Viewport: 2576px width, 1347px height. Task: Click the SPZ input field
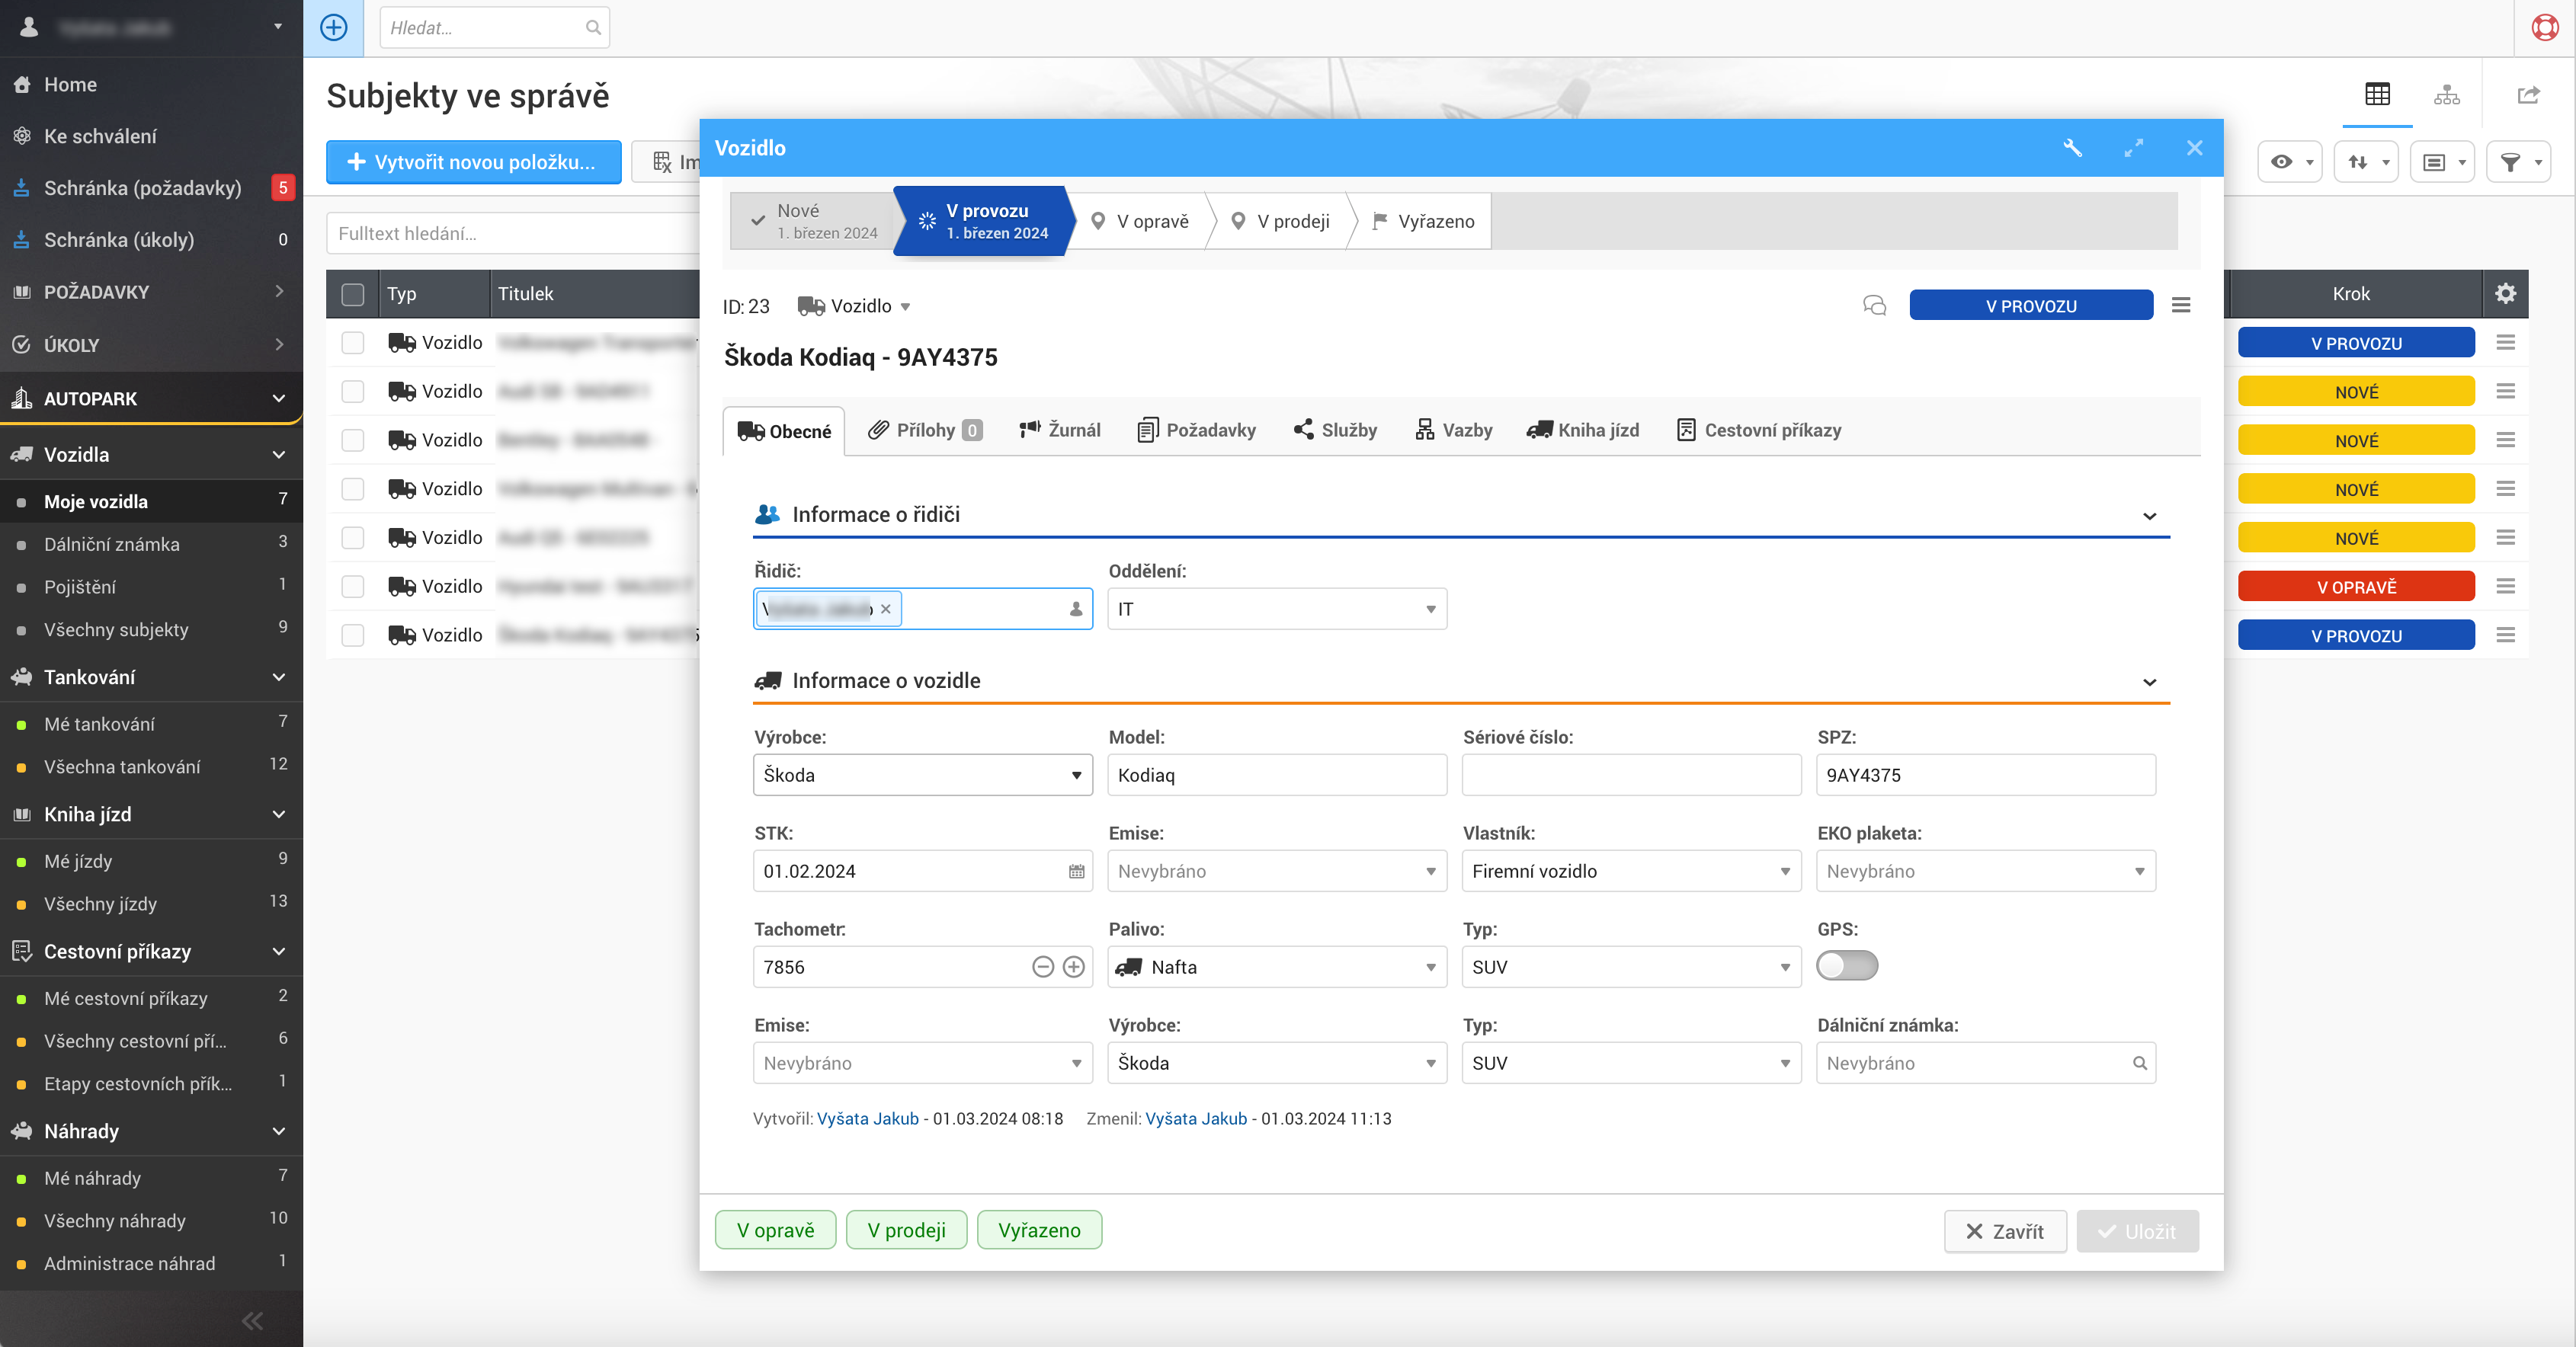click(x=1985, y=775)
